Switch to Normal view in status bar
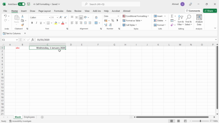The image size is (219, 123). pos(171,121)
